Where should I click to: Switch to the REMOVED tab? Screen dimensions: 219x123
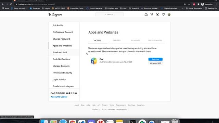pos(136,40)
